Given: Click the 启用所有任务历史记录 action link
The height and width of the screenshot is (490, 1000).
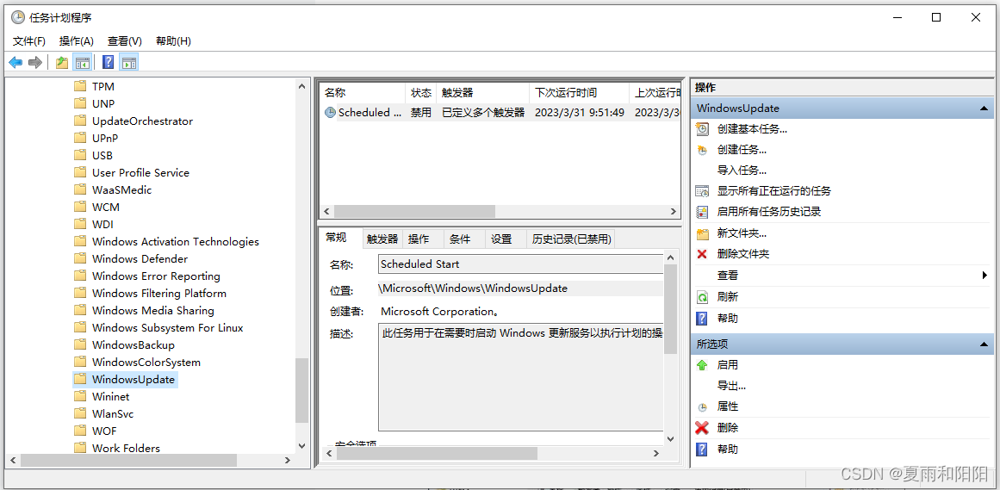Looking at the screenshot, I should (769, 211).
